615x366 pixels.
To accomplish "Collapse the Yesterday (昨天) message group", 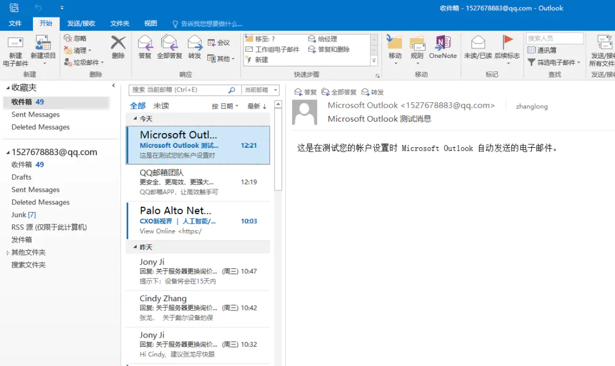I will [135, 247].
